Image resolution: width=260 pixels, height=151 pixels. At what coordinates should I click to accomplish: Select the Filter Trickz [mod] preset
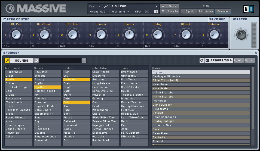tap(201, 80)
